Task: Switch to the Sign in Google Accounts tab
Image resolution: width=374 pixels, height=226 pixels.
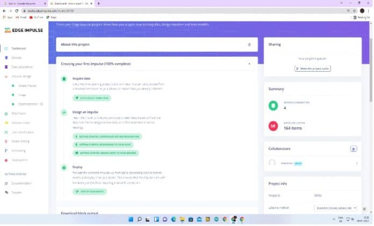Action: click(23, 3)
